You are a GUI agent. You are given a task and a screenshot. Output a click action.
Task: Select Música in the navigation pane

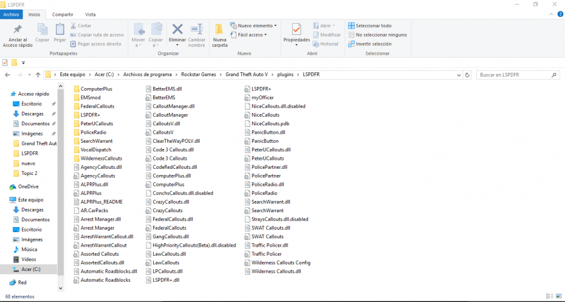point(25,249)
